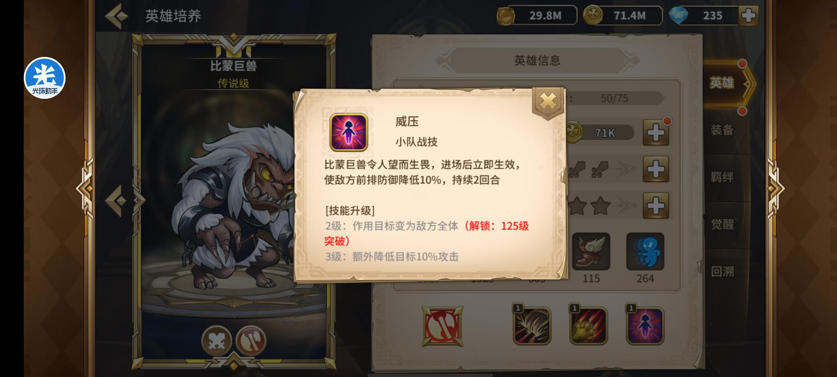This screenshot has width=837, height=377.
Task: Open the 光环助手 floating assistant icon
Action: [x=45, y=77]
